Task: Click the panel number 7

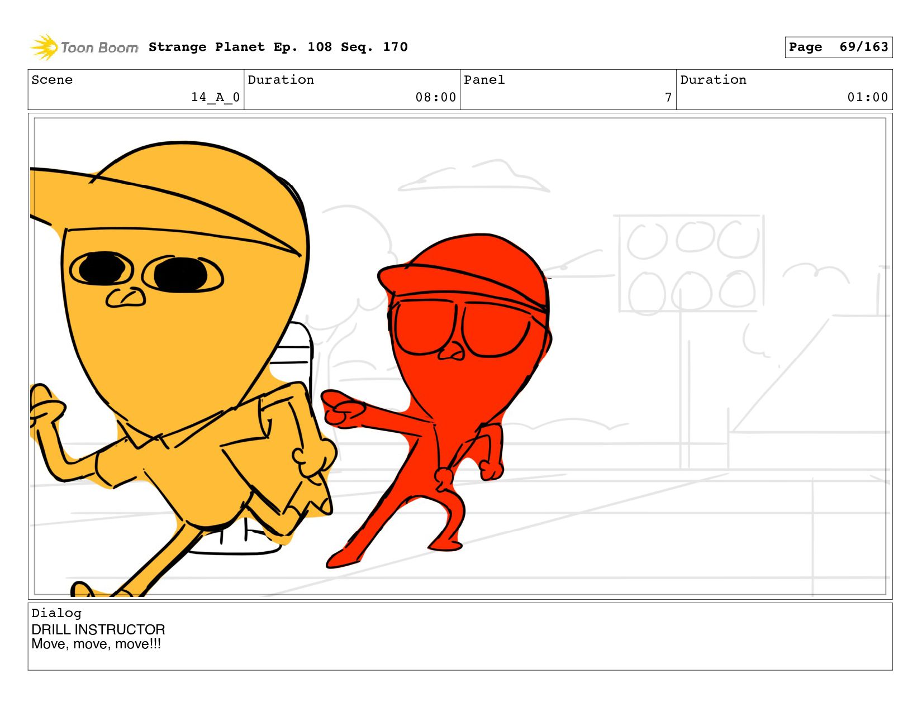Action: (x=668, y=97)
